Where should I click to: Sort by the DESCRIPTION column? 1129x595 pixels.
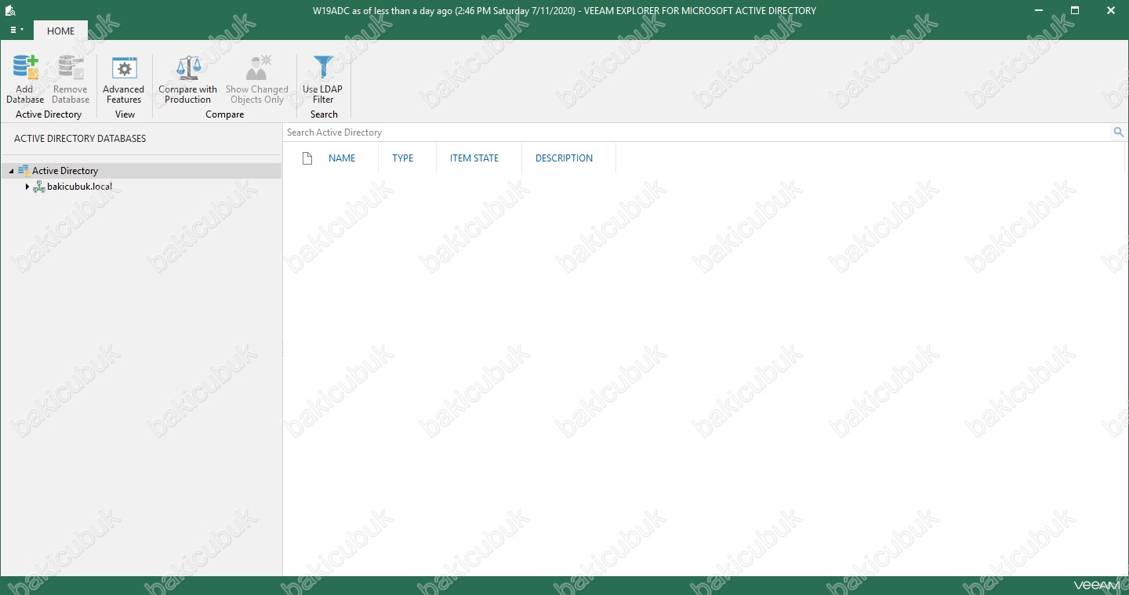point(564,158)
